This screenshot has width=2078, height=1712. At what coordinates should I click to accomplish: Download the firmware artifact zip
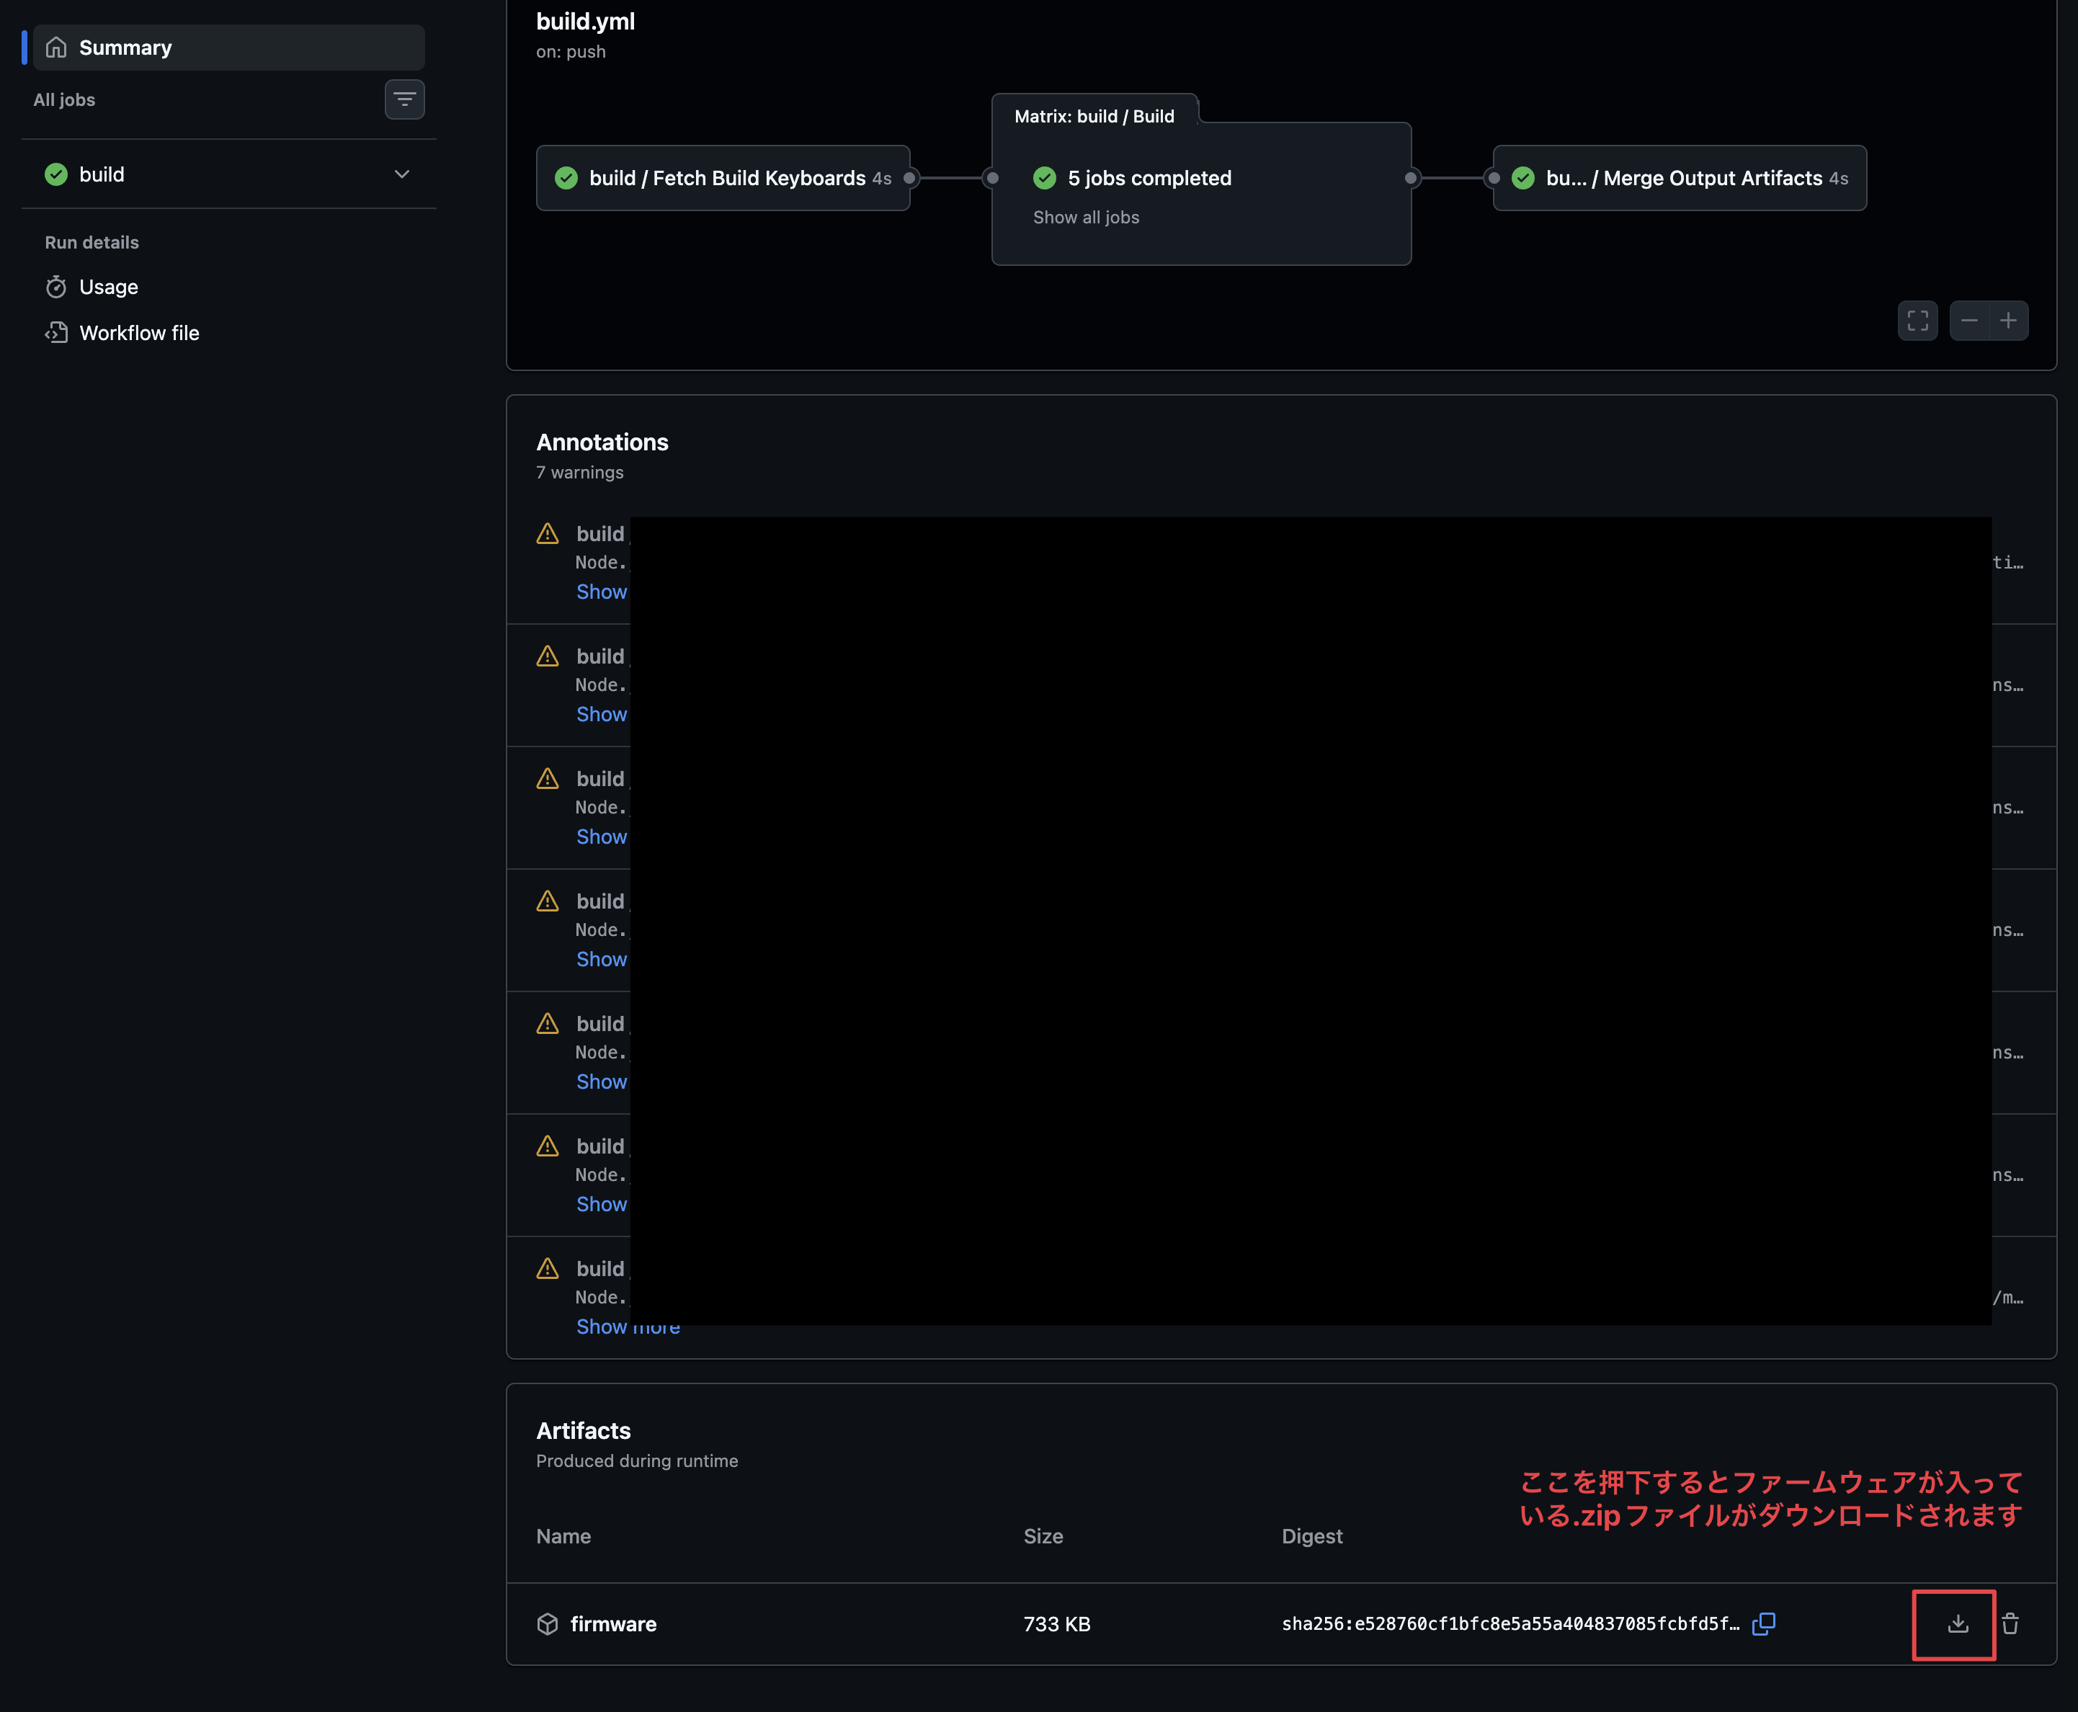(1958, 1624)
